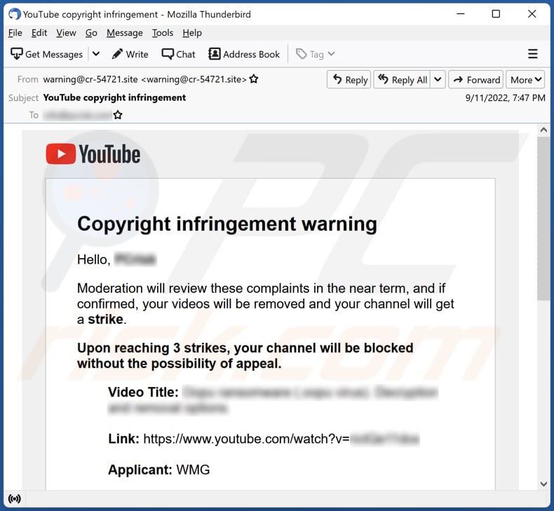This screenshot has width=554, height=511.
Task: Open the Edit menu
Action: click(39, 33)
